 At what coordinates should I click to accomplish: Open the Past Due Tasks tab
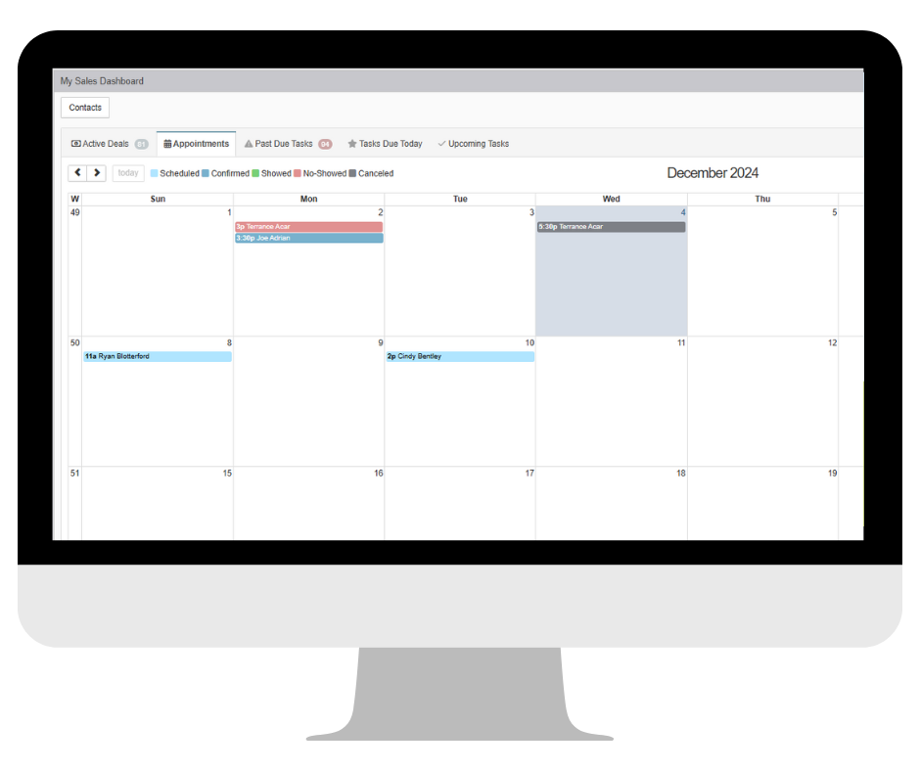[288, 144]
